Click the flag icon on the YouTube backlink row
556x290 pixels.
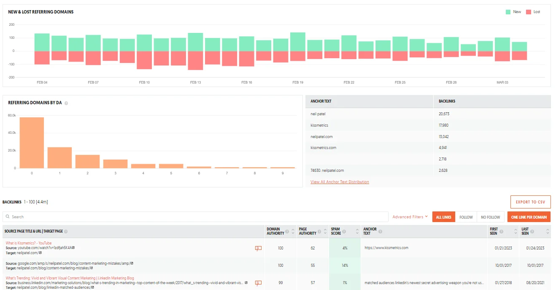pos(258,248)
